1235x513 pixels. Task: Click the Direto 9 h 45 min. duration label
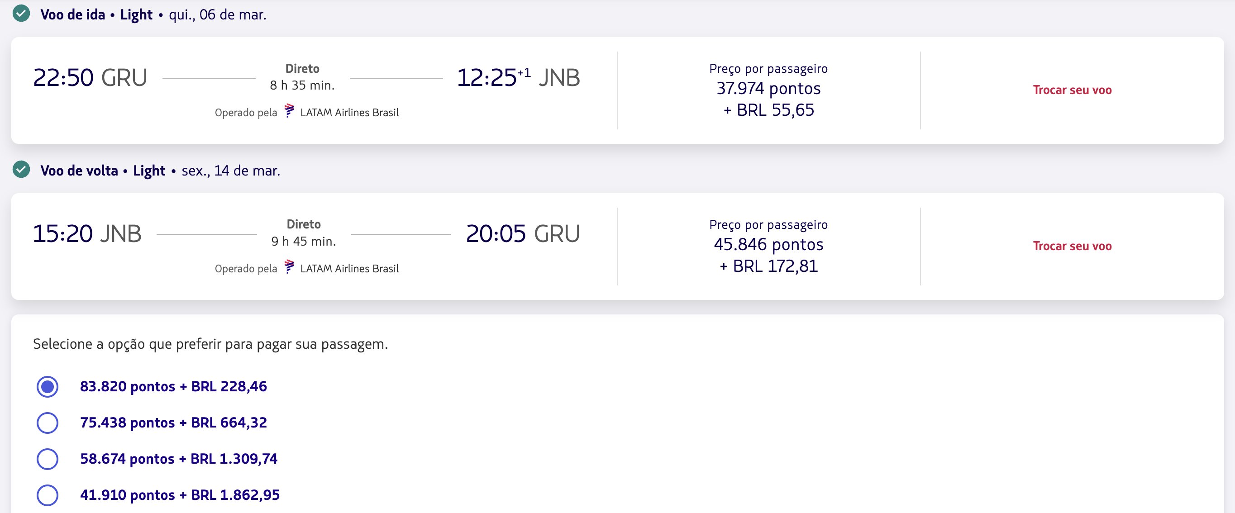coord(304,233)
